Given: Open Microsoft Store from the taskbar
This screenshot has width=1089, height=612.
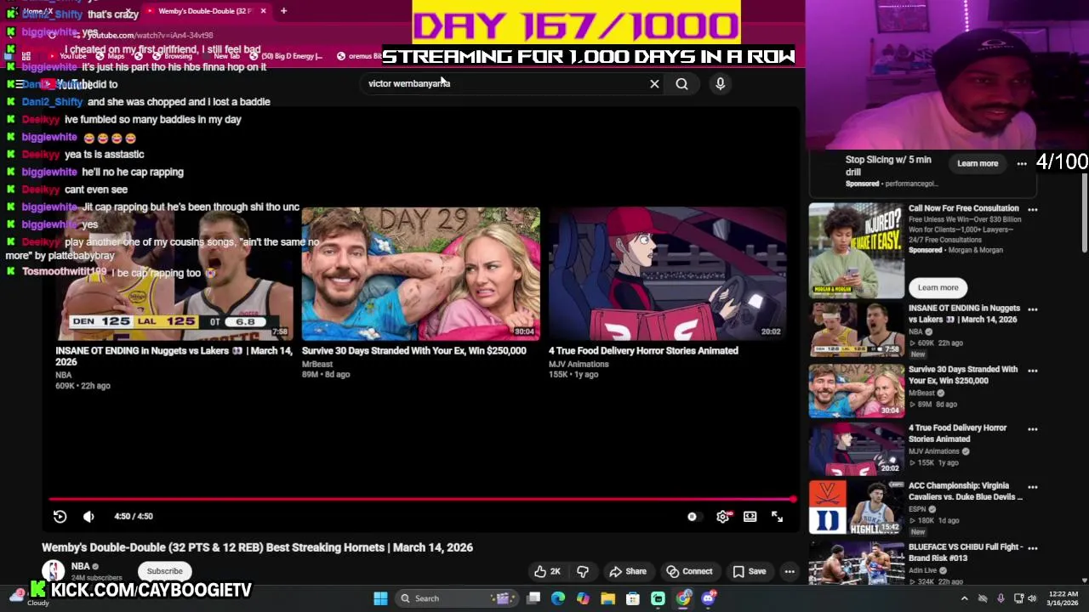Looking at the screenshot, I should click(633, 598).
